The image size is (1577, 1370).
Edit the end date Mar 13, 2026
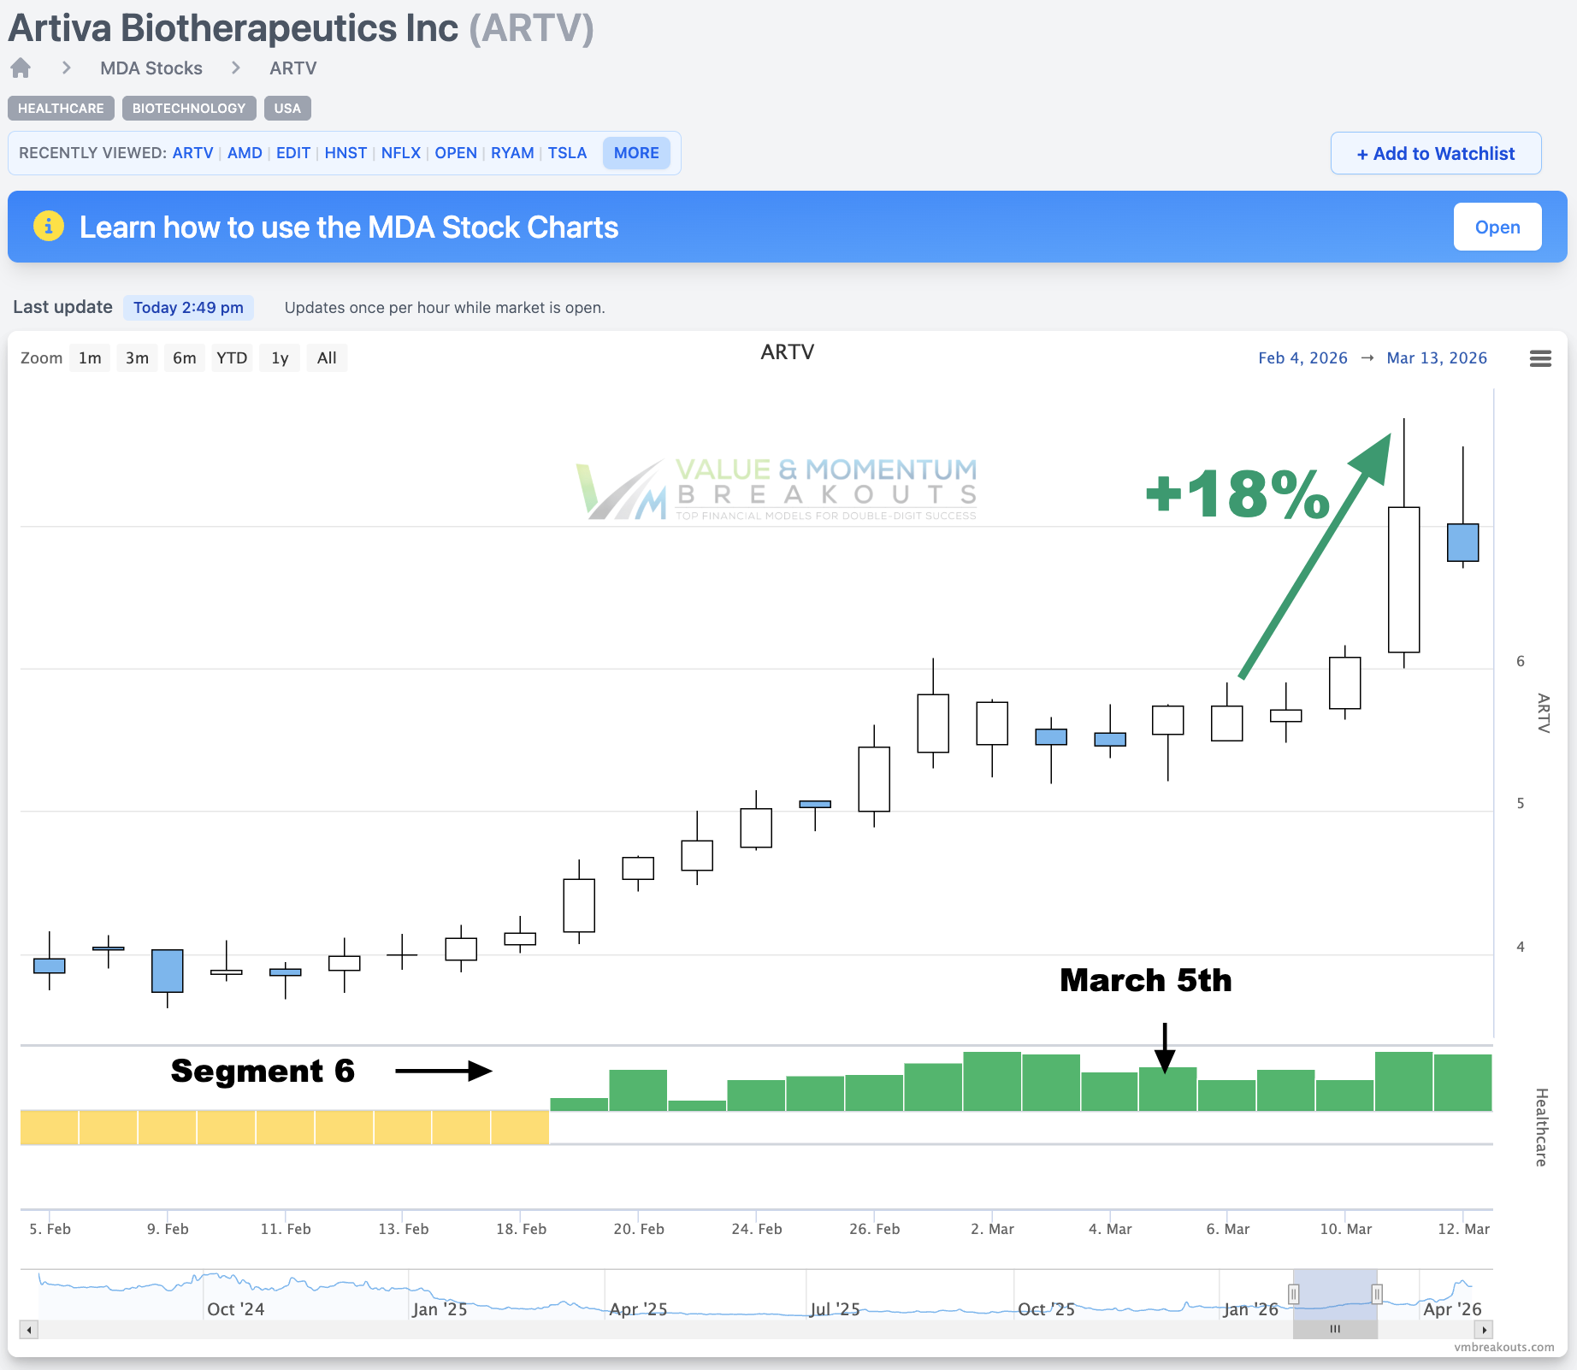(x=1437, y=358)
